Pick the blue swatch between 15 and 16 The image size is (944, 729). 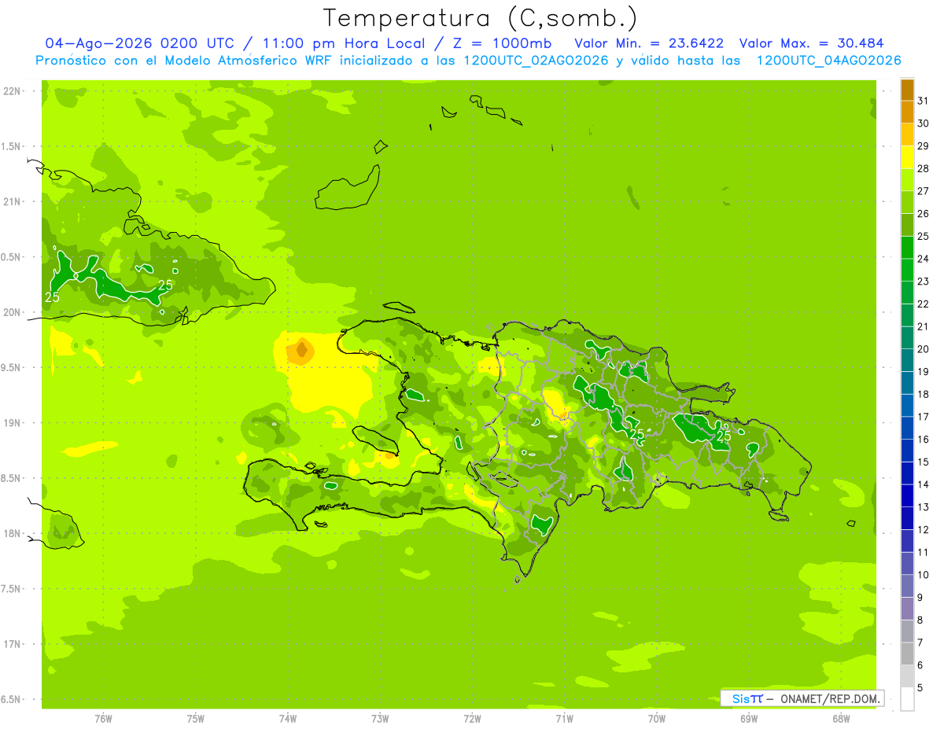click(907, 451)
